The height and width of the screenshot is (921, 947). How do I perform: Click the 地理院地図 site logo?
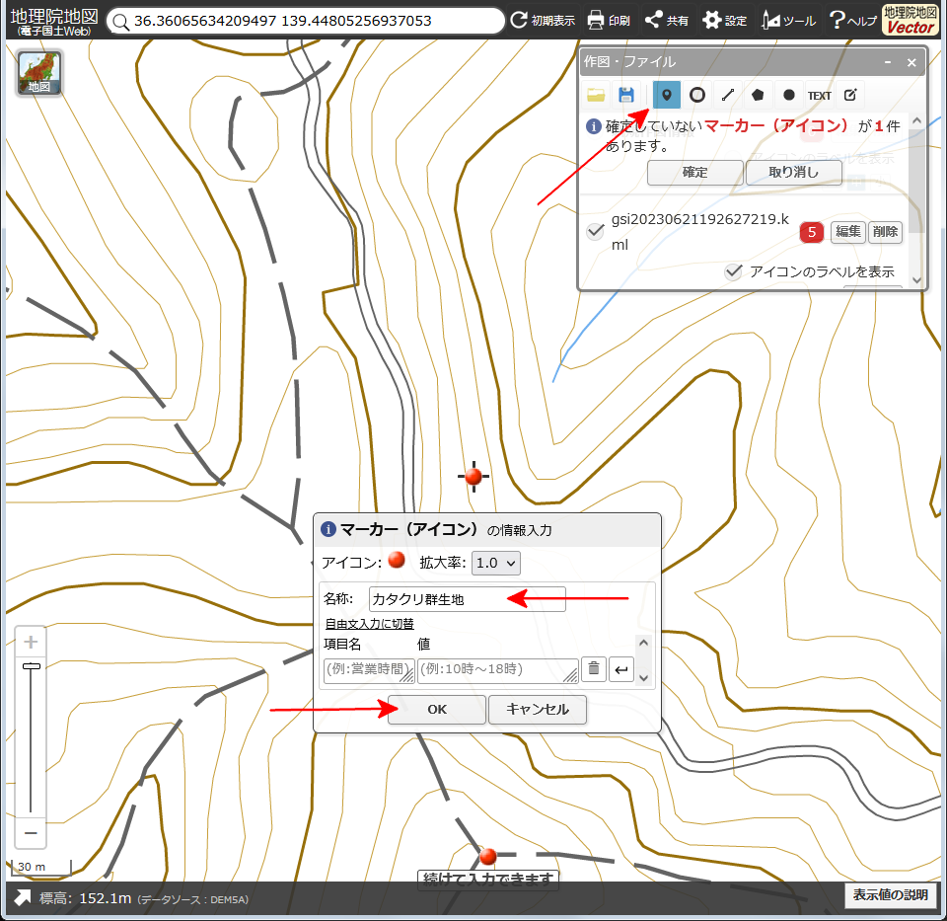click(54, 22)
